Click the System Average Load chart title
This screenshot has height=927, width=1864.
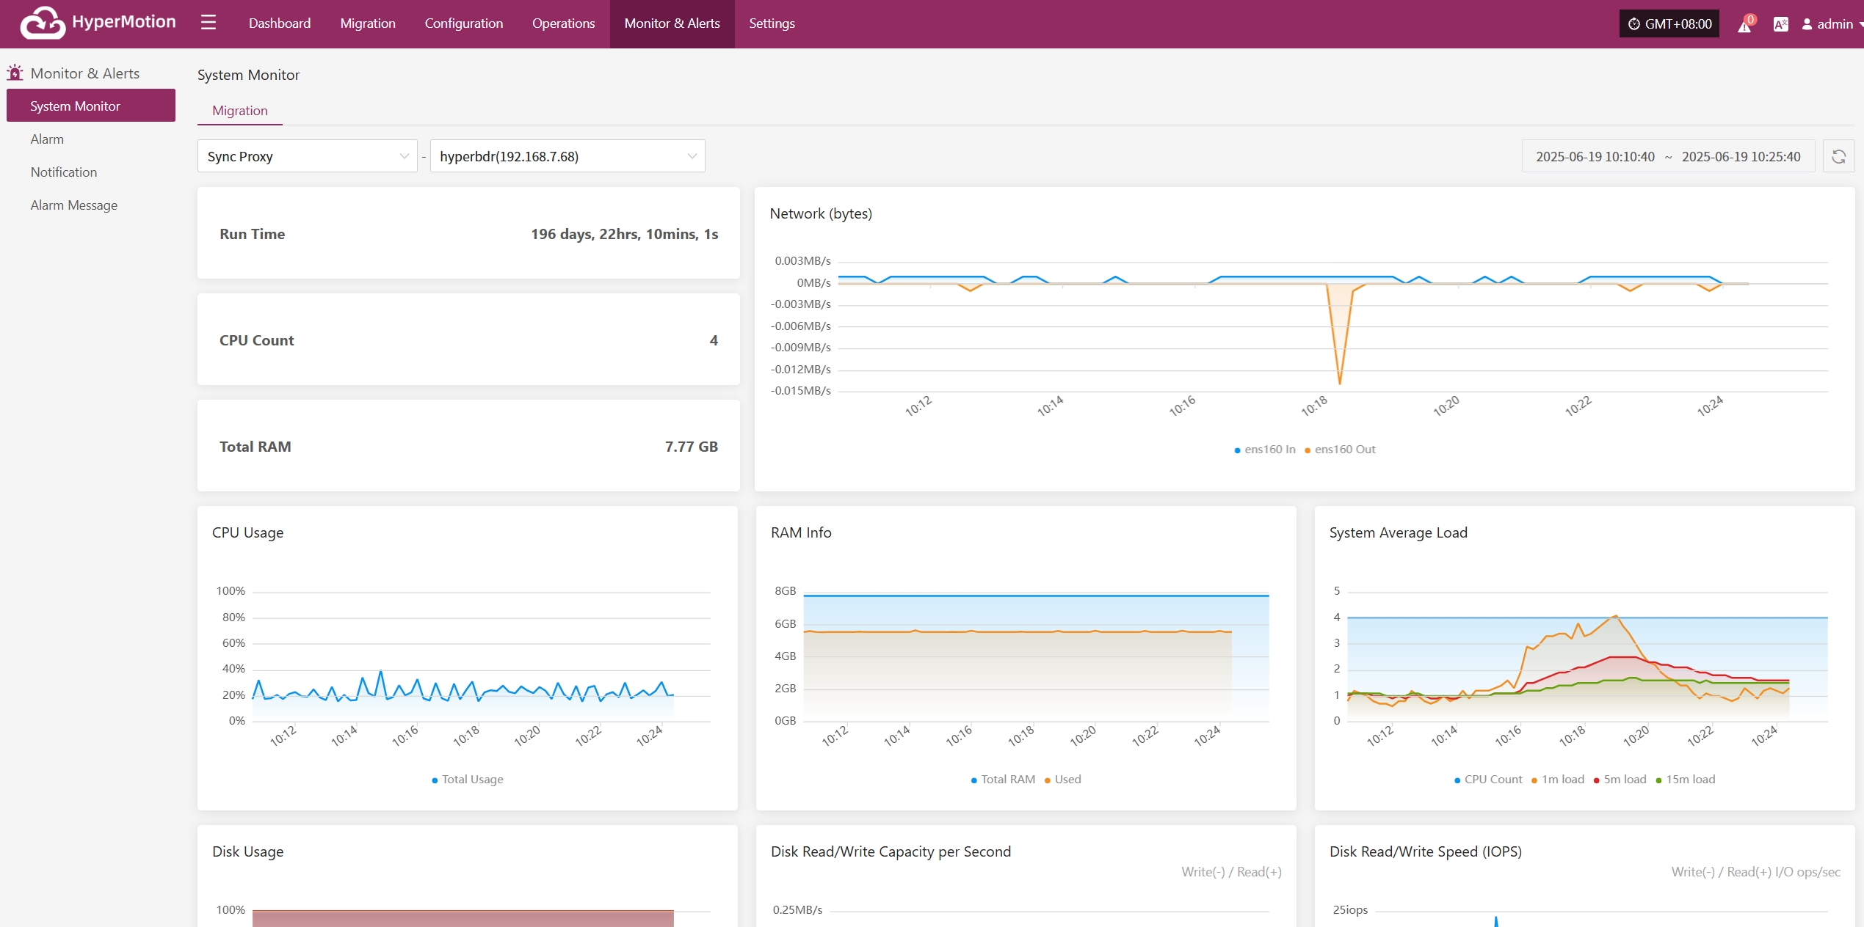point(1398,532)
